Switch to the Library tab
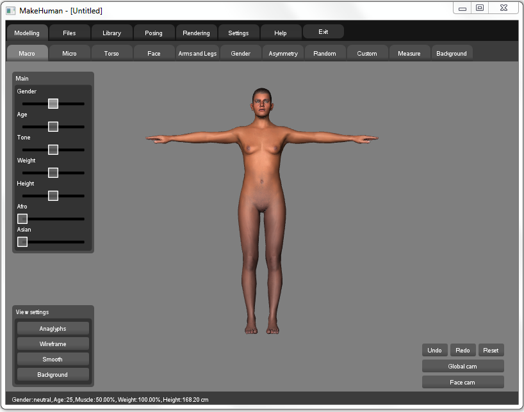The width and height of the screenshot is (524, 412). tap(111, 33)
